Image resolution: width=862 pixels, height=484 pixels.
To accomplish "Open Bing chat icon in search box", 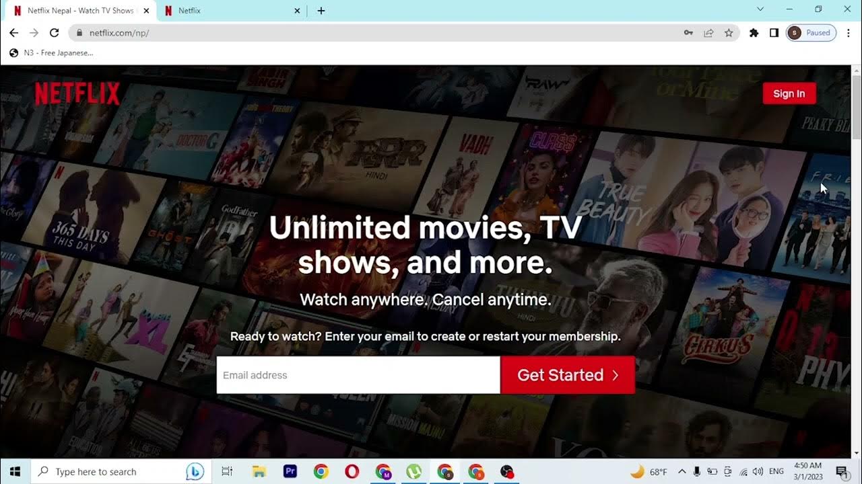I will pyautogui.click(x=195, y=472).
